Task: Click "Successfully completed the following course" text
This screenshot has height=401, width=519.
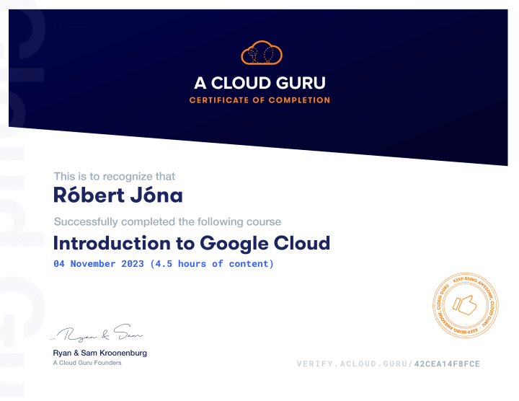Action: 167,221
